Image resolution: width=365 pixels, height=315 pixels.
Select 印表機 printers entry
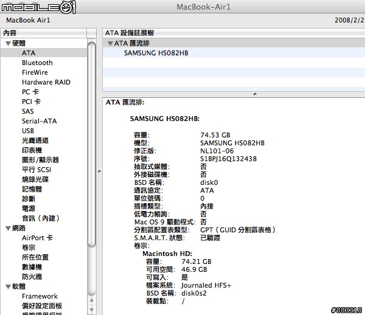tap(32, 150)
